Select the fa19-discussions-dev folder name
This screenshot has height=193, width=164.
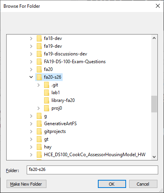(x=65, y=54)
